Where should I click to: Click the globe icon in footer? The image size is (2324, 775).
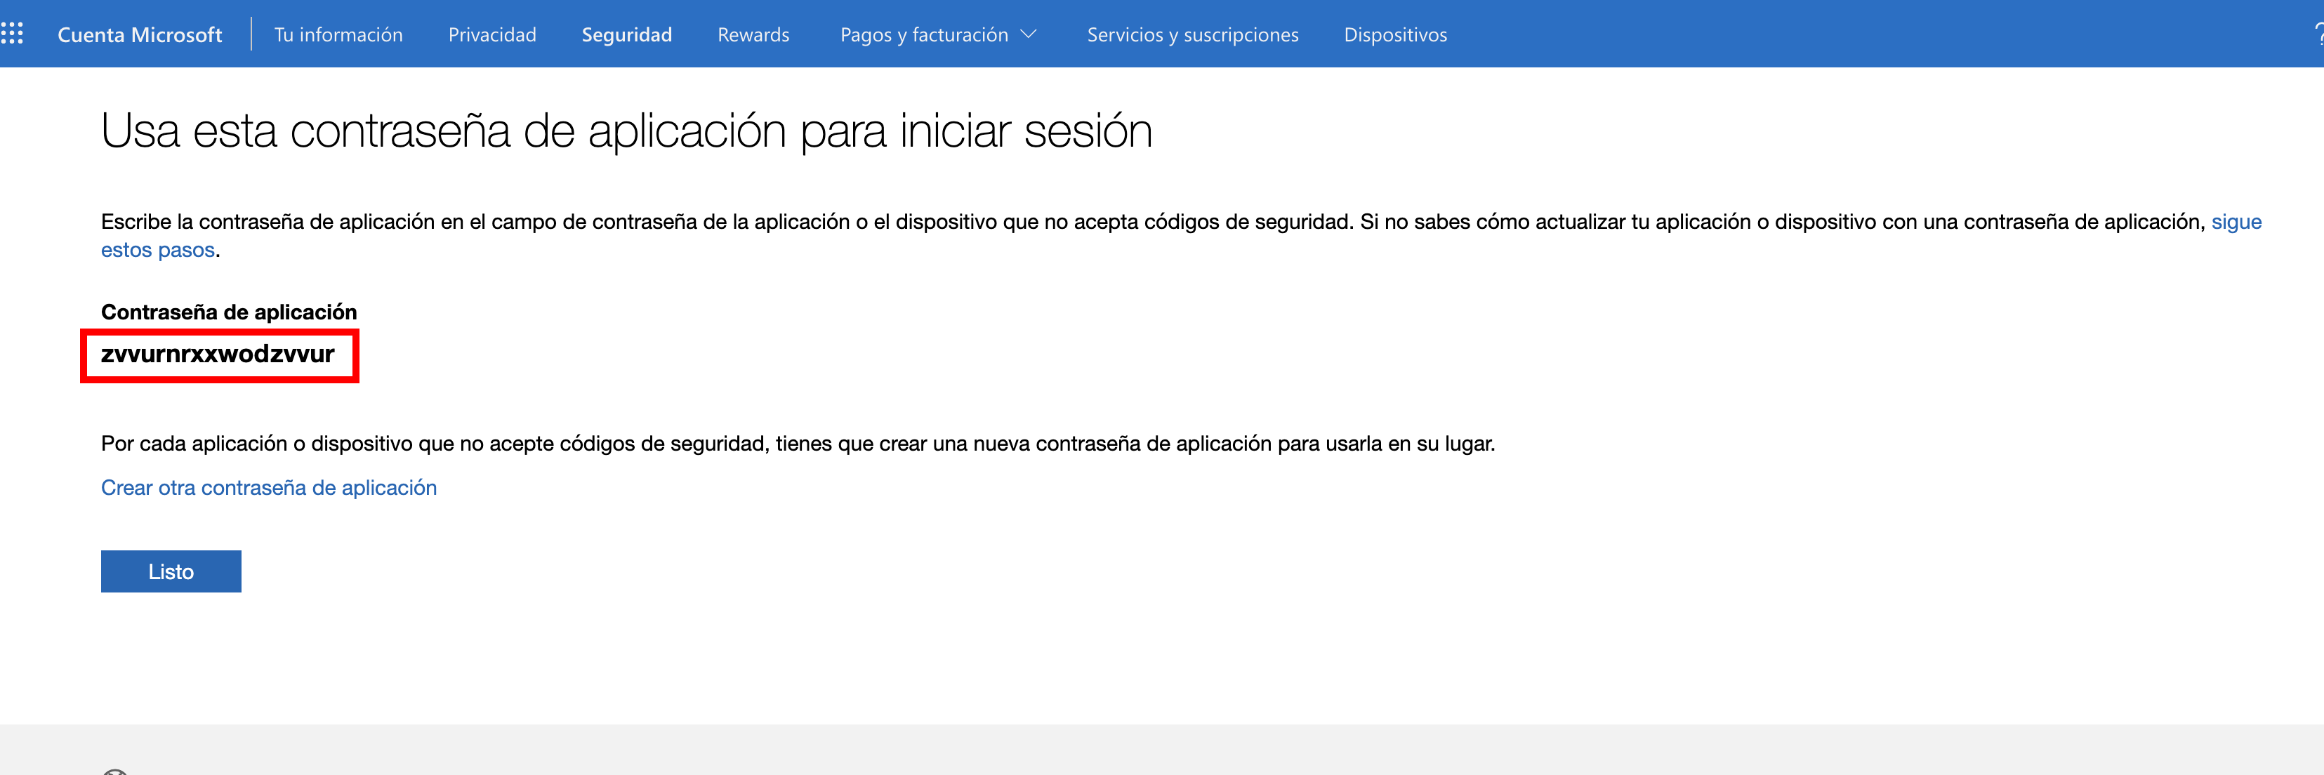114,771
